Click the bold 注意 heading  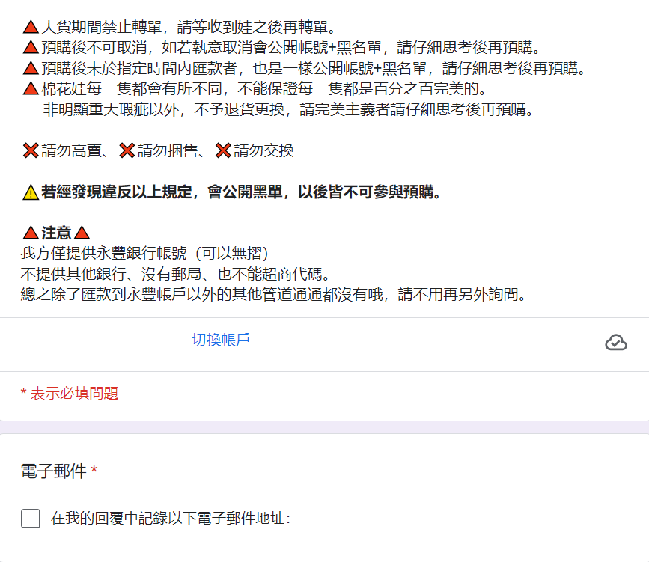pyautogui.click(x=56, y=233)
